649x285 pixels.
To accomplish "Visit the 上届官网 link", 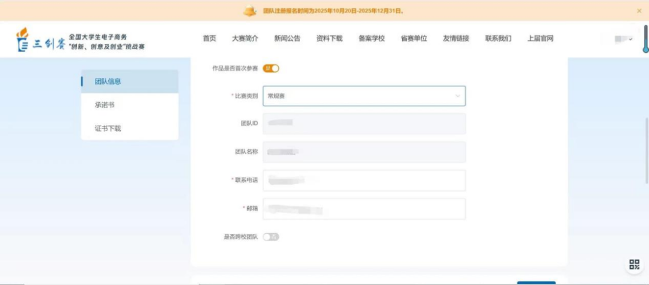I will pyautogui.click(x=540, y=38).
